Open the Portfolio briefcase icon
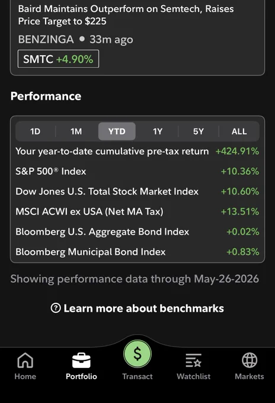Viewport: 275px width, 403px height. click(81, 360)
